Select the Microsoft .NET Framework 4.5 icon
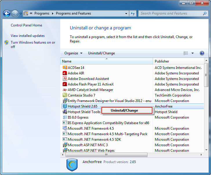Image resolution: width=211 pixels, height=175 pixels. pos(65,128)
